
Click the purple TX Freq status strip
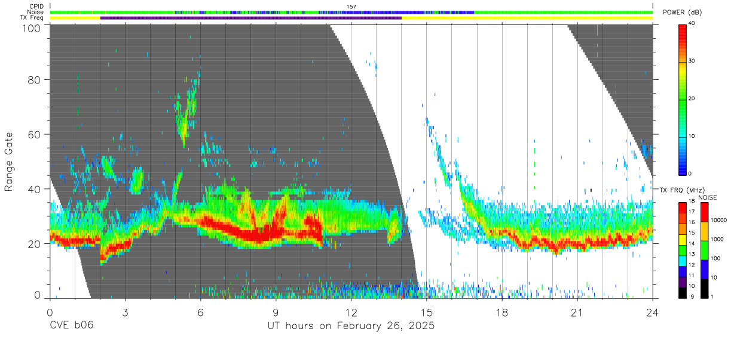click(251, 18)
